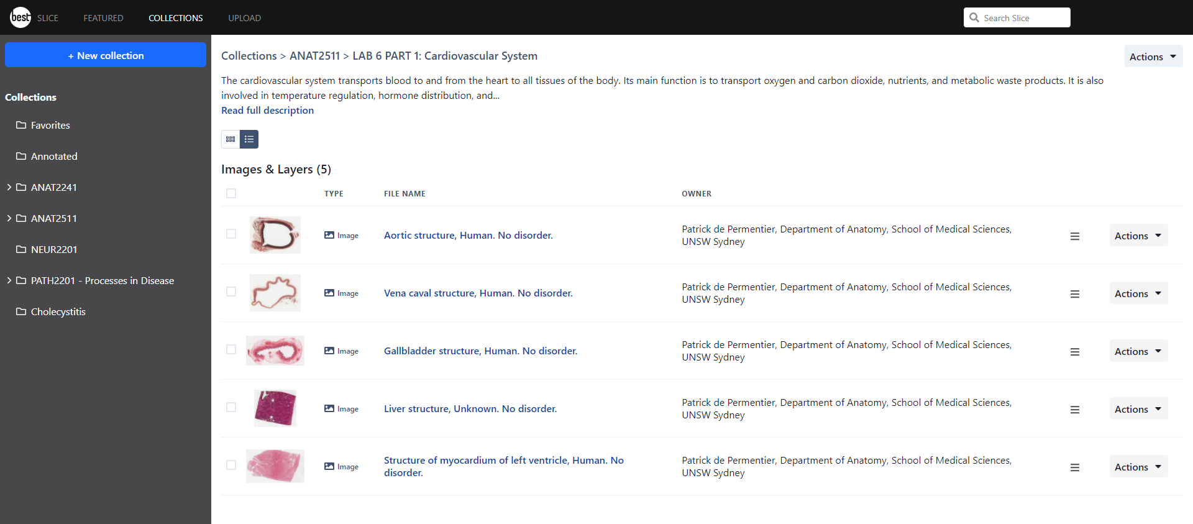Click folder icon beside Cholecystitis
The width and height of the screenshot is (1193, 524).
point(21,311)
